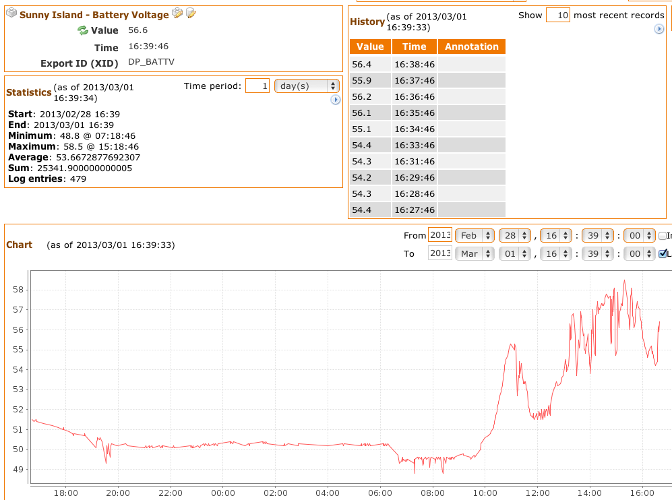
Task: Click the Maximum: 58.5 @ 15:18:46 line
Action: pos(73,146)
